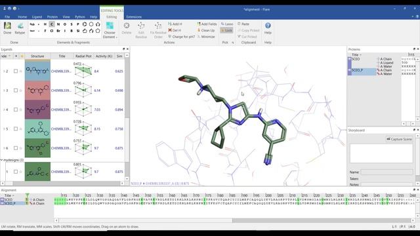Expand ligand row 2 arrow
Screen dimensions: 420x236
click(x=4, y=71)
